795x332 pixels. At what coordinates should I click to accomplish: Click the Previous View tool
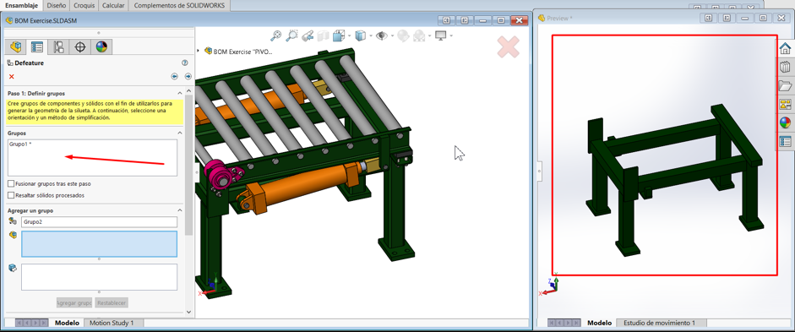coord(308,36)
